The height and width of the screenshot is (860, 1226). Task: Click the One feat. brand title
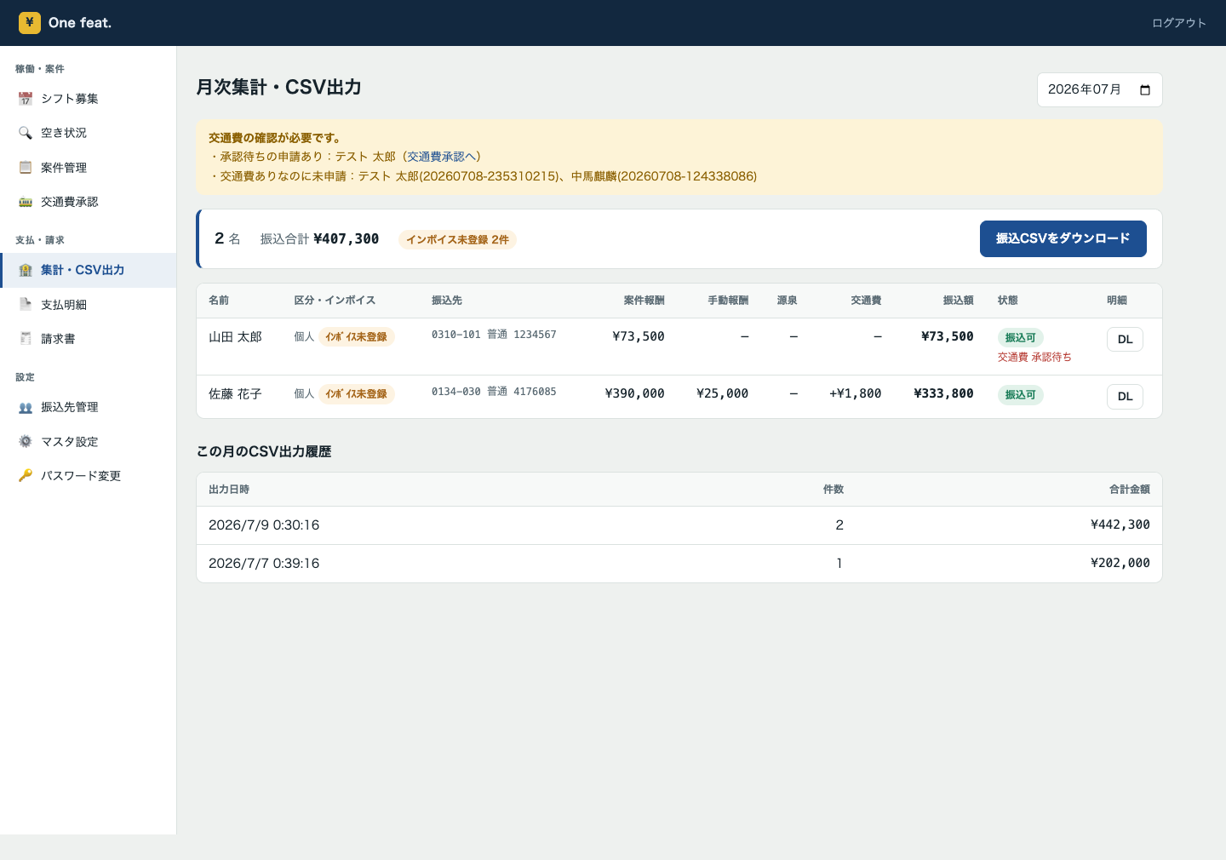80,23
